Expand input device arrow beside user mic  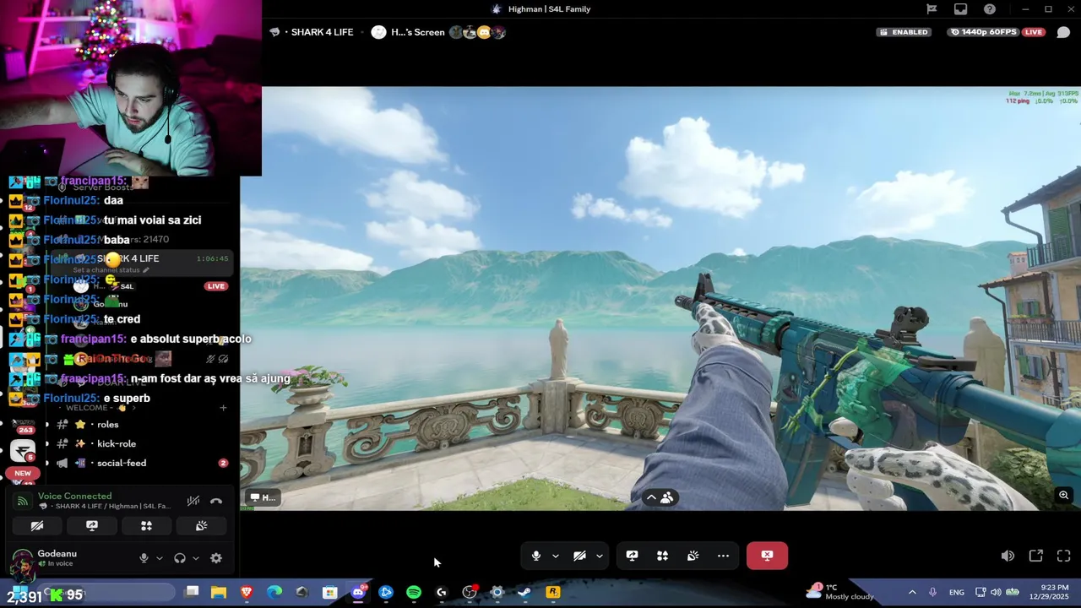pyautogui.click(x=159, y=558)
